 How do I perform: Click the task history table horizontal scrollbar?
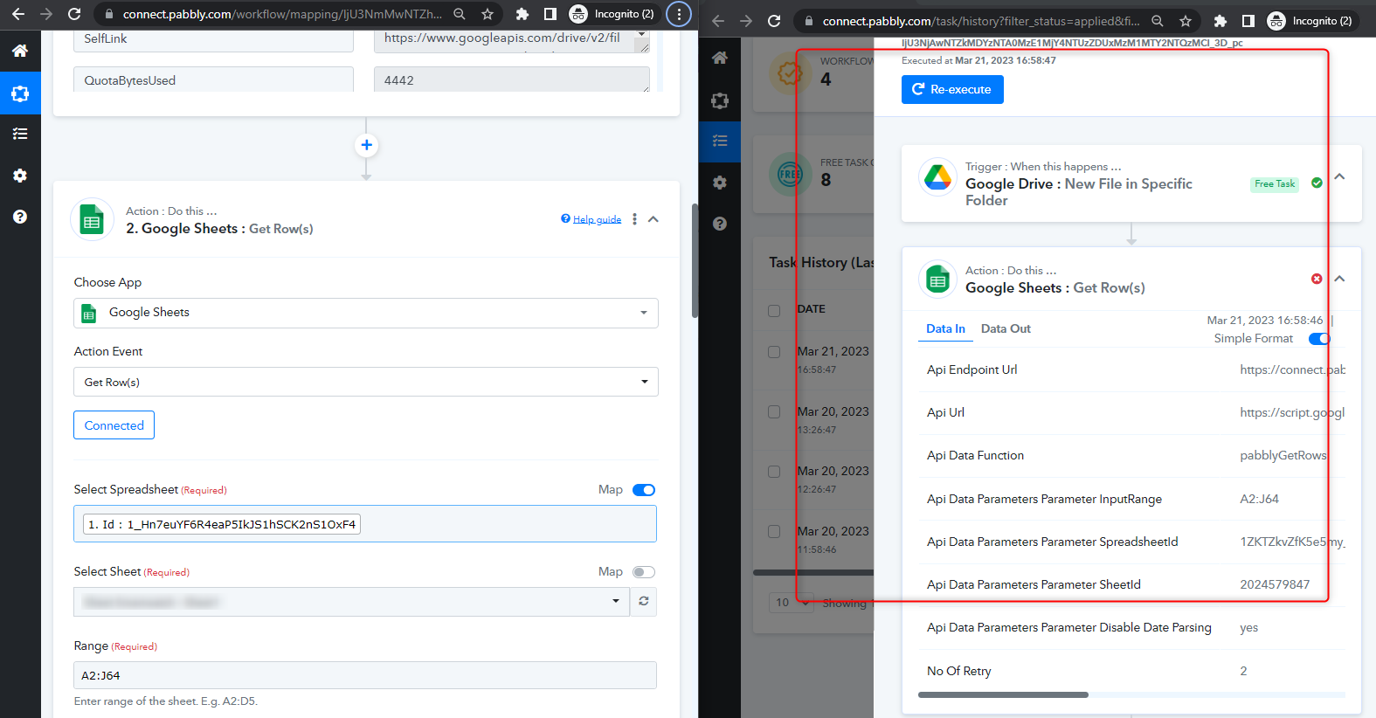[x=813, y=573]
